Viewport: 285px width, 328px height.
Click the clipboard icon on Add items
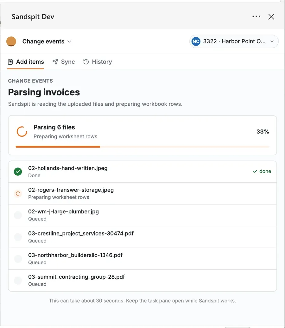[x=10, y=62]
